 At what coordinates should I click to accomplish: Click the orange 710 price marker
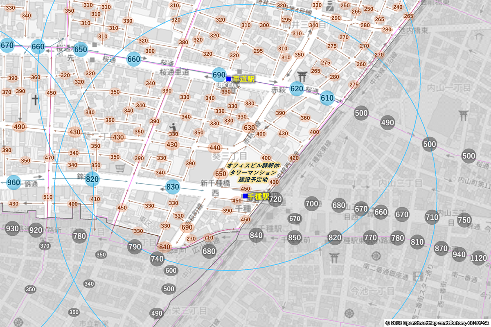pyautogui.click(x=209, y=237)
